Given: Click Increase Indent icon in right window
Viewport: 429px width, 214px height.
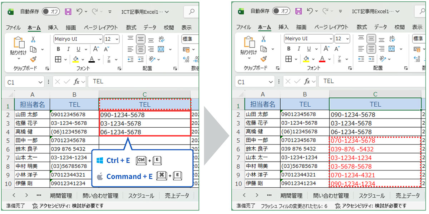Looking at the screenshot, I should click(x=371, y=59).
